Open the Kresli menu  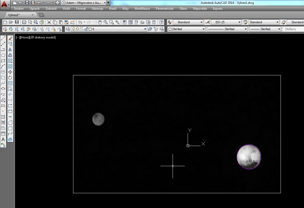(113, 9)
